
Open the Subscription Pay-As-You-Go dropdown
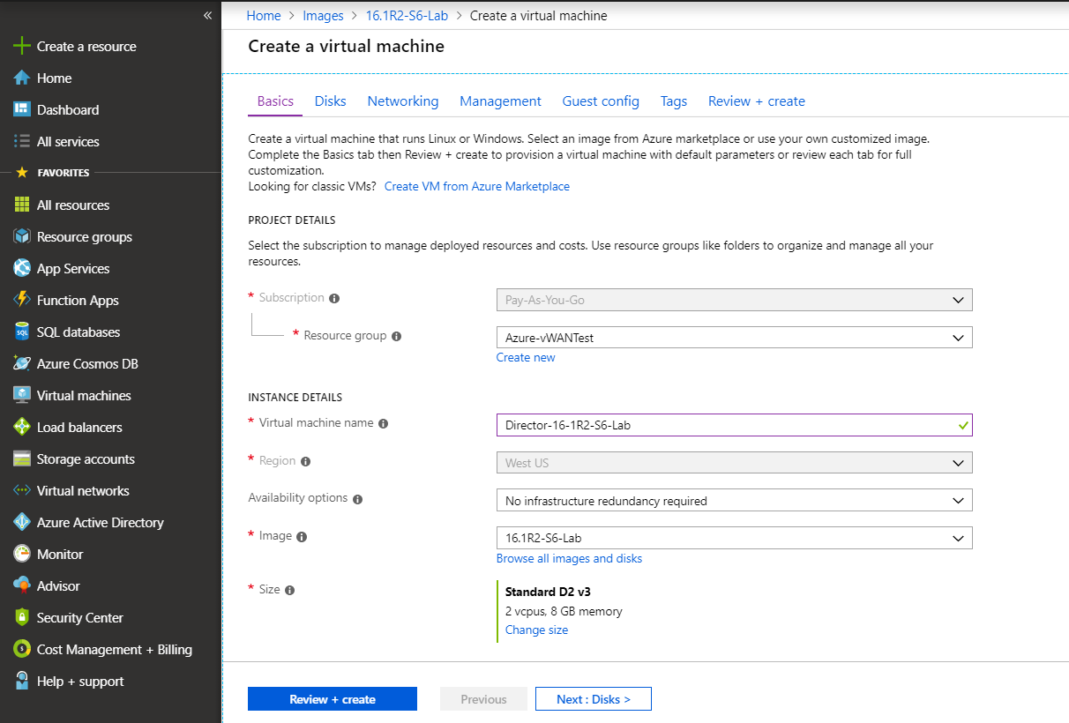[734, 300]
